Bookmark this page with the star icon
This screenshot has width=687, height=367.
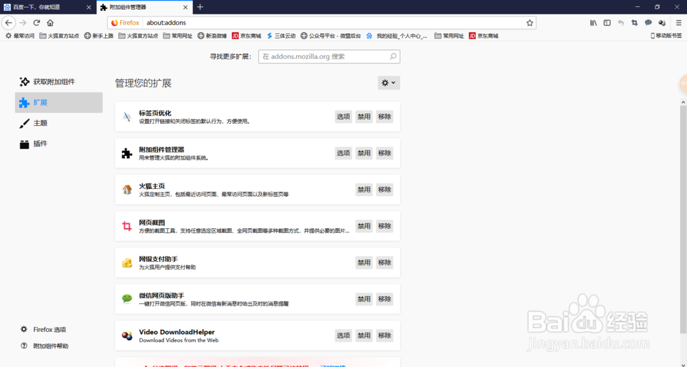530,23
